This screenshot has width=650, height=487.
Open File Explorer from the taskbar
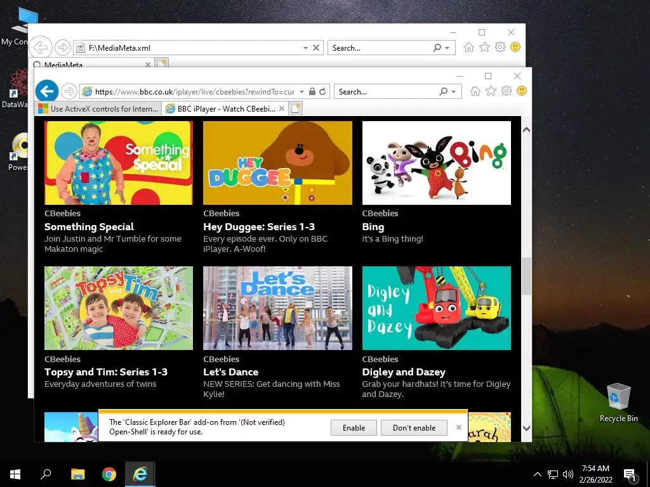77,474
